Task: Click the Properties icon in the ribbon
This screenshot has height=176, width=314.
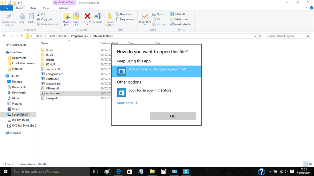Action: click(x=145, y=16)
